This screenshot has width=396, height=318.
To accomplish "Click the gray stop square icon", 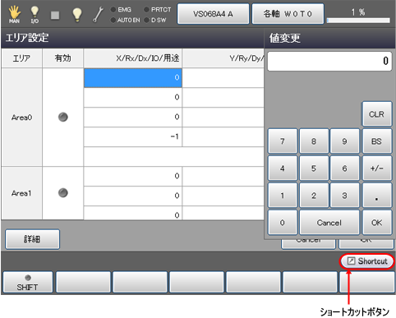I will (x=55, y=16).
